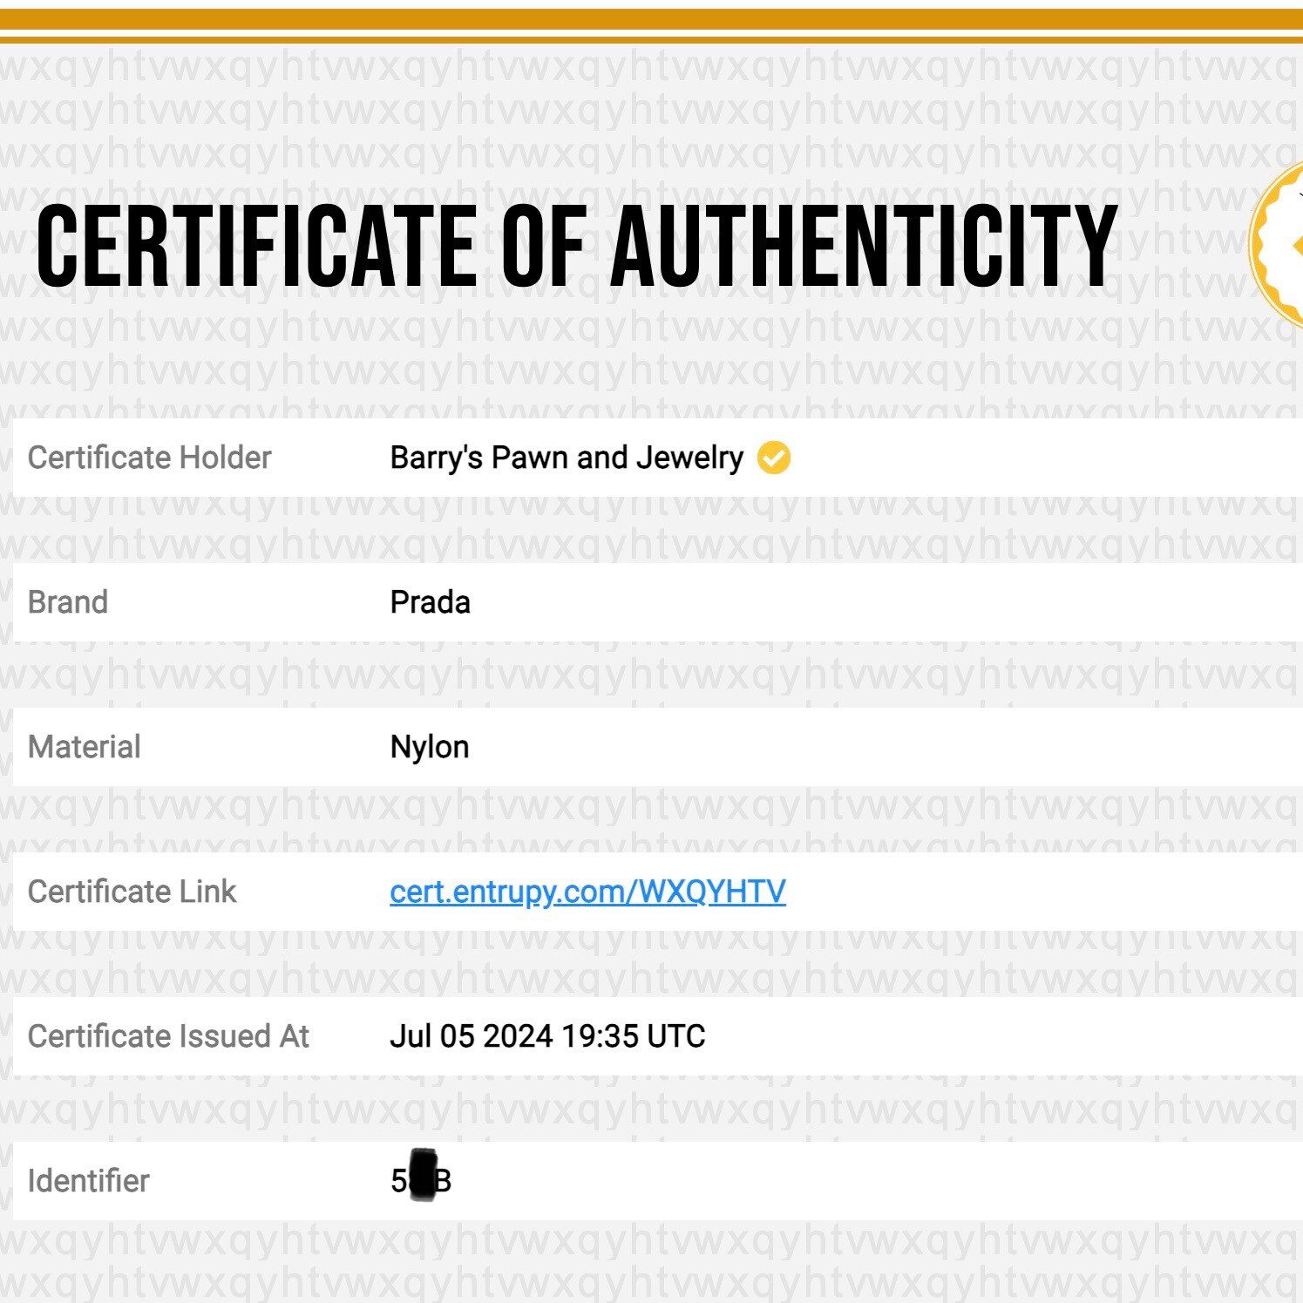Select the Certificate of Authenticity heading
This screenshot has height=1303, width=1303.
coord(577,246)
